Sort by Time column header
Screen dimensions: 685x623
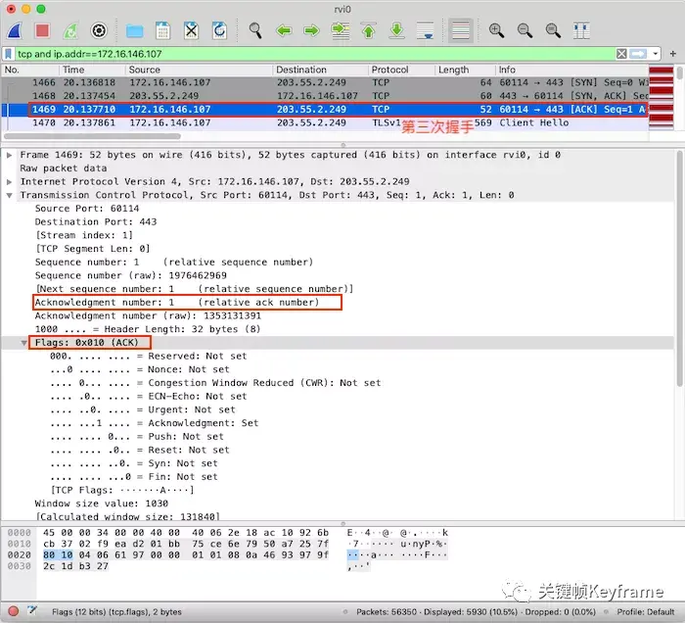tap(92, 70)
